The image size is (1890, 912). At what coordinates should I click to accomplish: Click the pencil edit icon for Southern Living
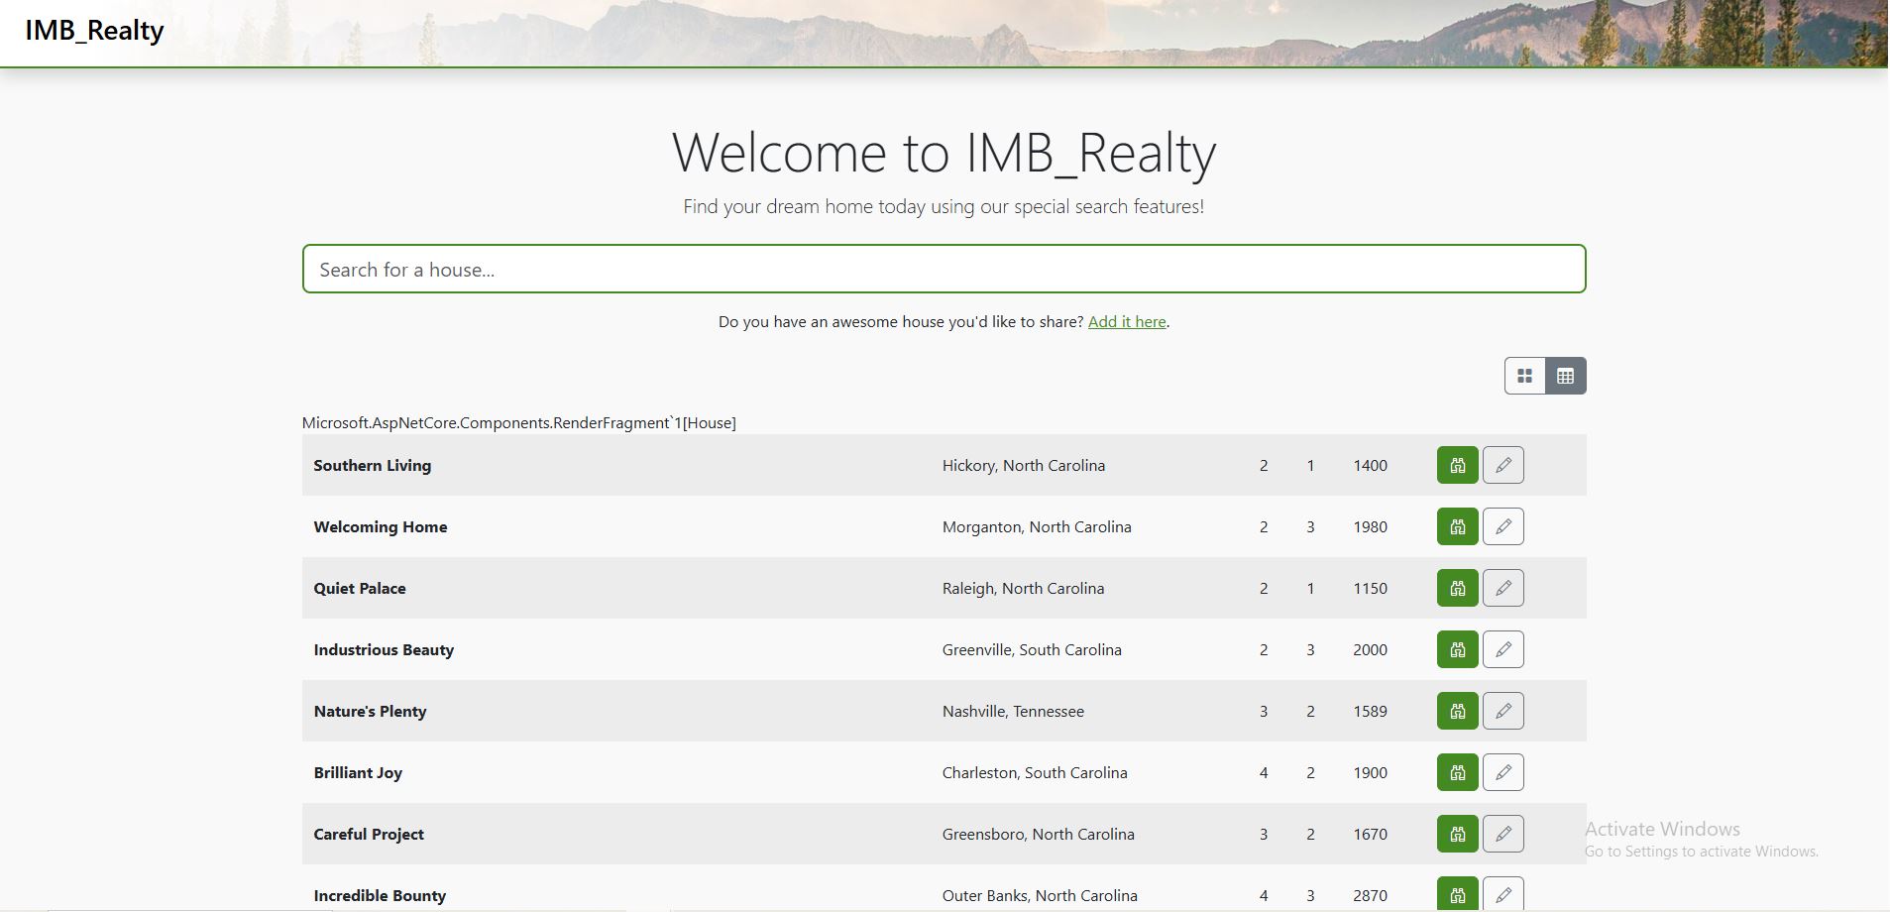(1502, 465)
